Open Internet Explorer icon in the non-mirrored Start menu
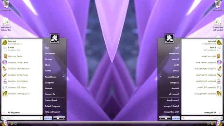The height and width of the screenshot is (126, 224). [x=5, y=42]
